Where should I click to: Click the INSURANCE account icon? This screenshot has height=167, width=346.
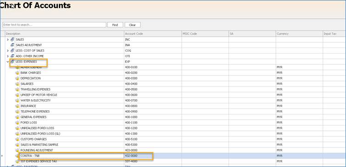[17, 106]
